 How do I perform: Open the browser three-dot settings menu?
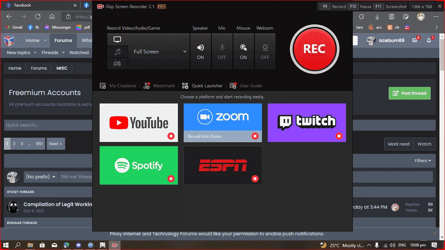(436, 17)
